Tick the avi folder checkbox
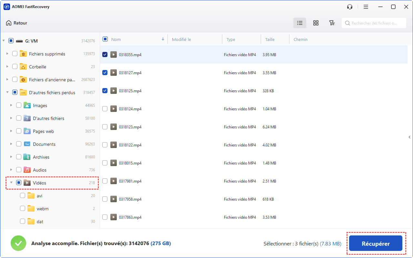Viewport: 413px width, 258px height. click(23, 196)
